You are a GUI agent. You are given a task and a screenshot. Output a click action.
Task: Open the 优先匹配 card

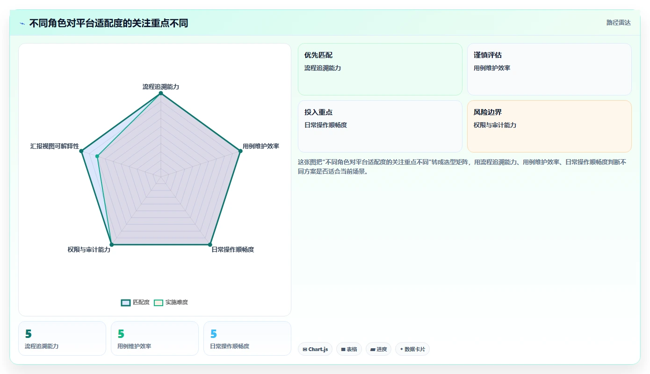click(380, 69)
